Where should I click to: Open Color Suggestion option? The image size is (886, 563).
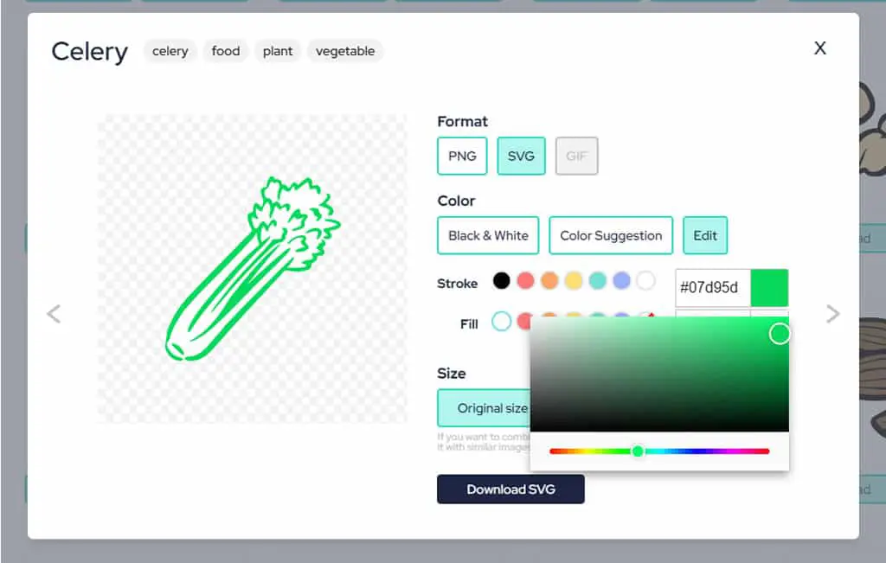(611, 235)
